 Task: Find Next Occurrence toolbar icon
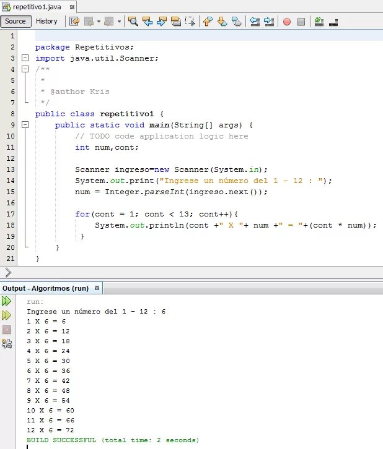pos(162,22)
